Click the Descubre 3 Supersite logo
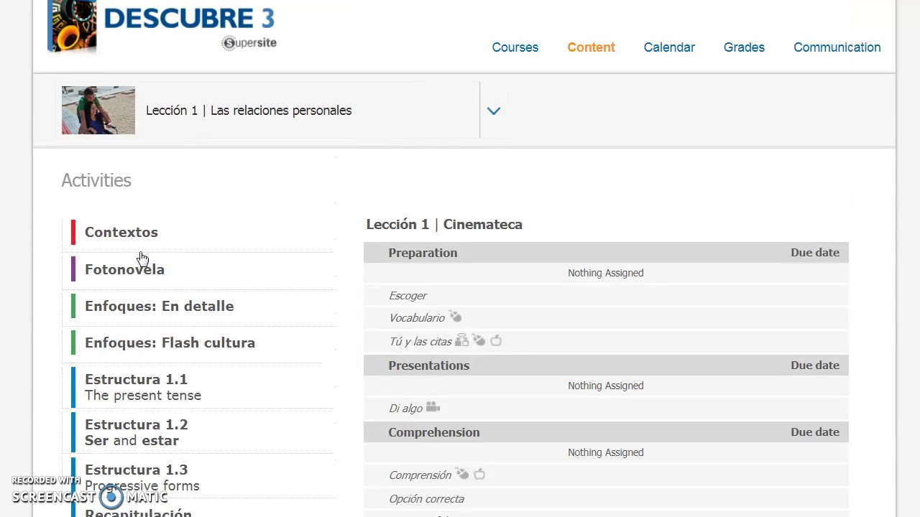Image resolution: width=920 pixels, height=517 pixels. 162,27
